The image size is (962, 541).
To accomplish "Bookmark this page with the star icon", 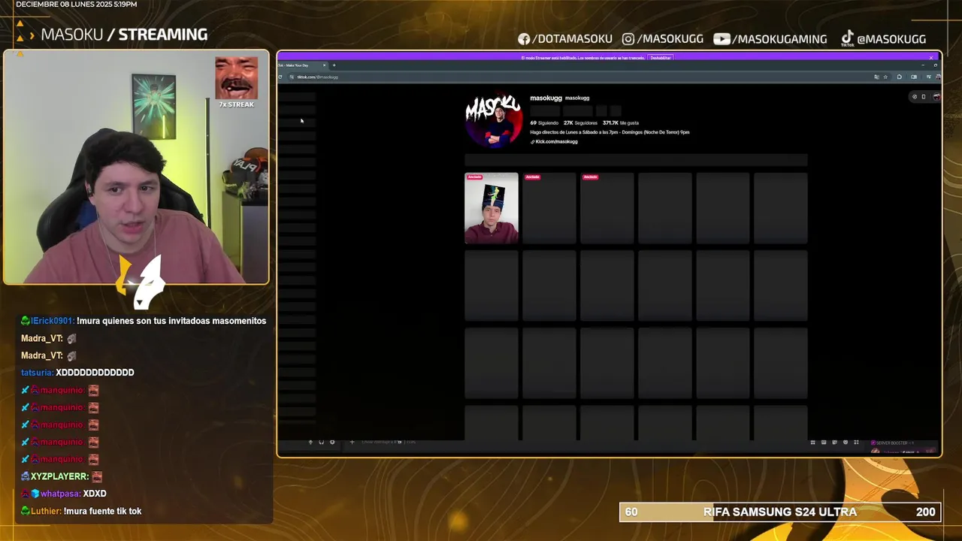I will tap(885, 77).
